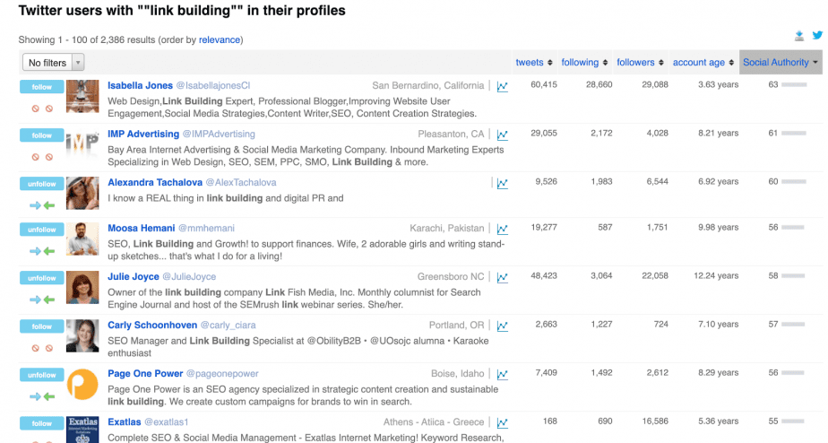The height and width of the screenshot is (443, 828).
Task: Click Page One Power orange logo avatar
Action: (82, 385)
